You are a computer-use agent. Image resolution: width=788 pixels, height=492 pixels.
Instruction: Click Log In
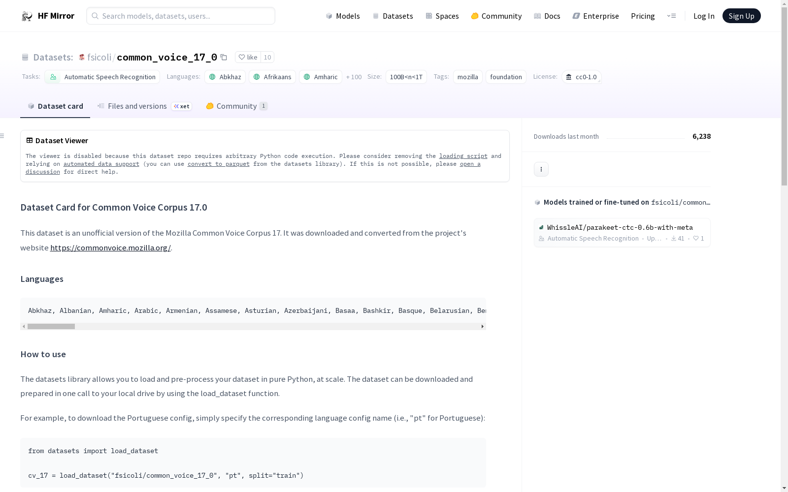point(704,16)
